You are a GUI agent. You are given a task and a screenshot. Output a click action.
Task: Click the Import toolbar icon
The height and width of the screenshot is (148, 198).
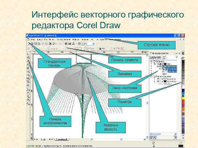[66, 44]
